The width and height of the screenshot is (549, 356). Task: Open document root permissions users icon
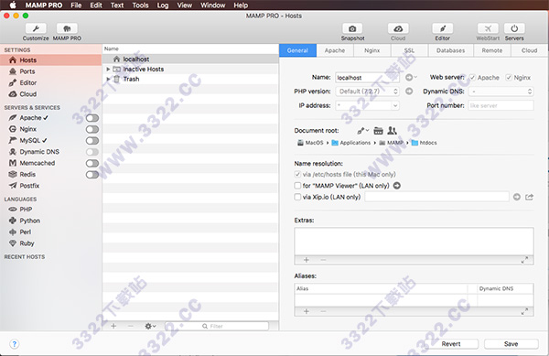coord(393,131)
